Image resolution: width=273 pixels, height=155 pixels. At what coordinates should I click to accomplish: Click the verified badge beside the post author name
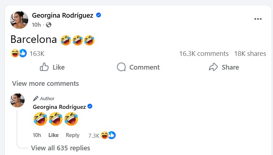(98, 15)
